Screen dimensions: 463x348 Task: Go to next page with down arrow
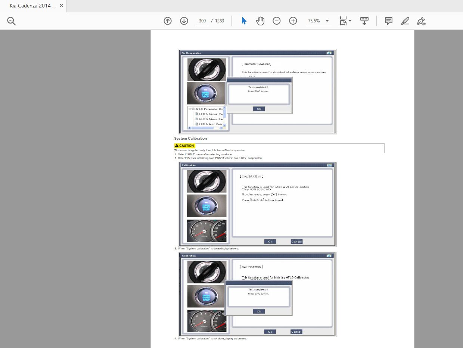click(184, 21)
